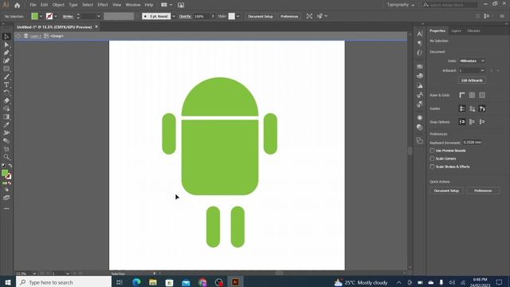The height and width of the screenshot is (287, 510).
Task: Select the Zoom tool
Action: pos(6,157)
